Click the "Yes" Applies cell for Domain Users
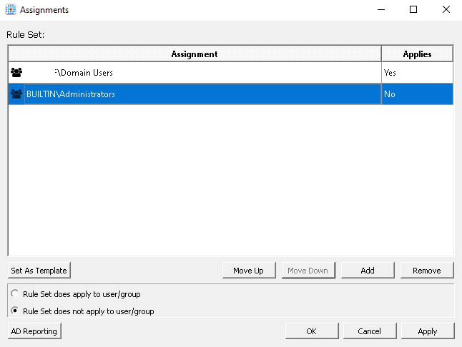This screenshot has height=347, width=462. (416, 73)
